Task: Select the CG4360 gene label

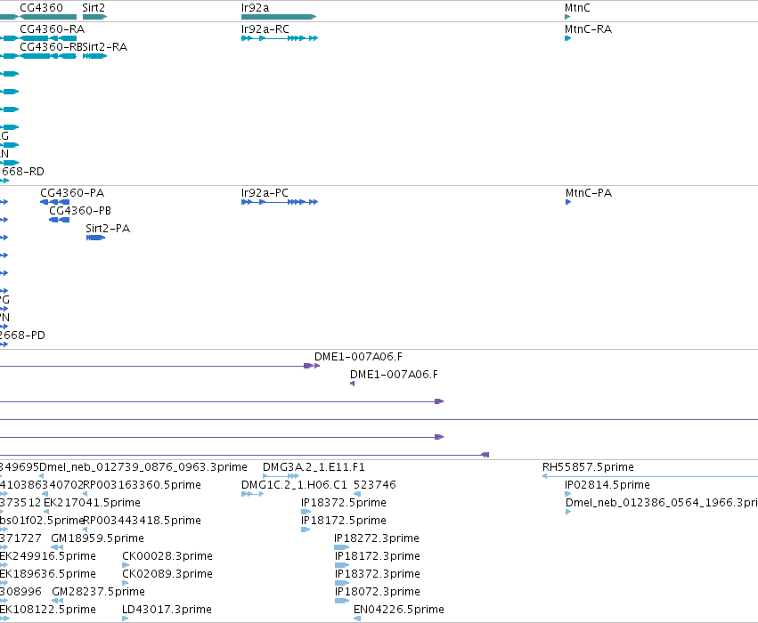Action: 41,8
